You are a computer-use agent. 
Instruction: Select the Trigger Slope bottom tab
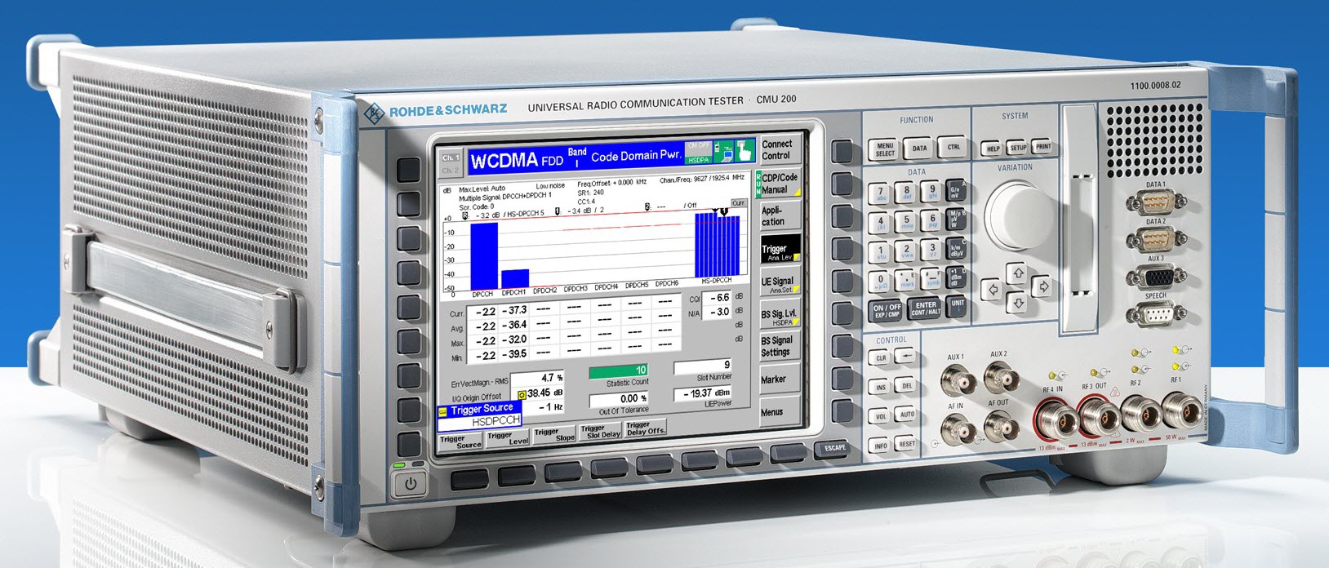(x=554, y=435)
